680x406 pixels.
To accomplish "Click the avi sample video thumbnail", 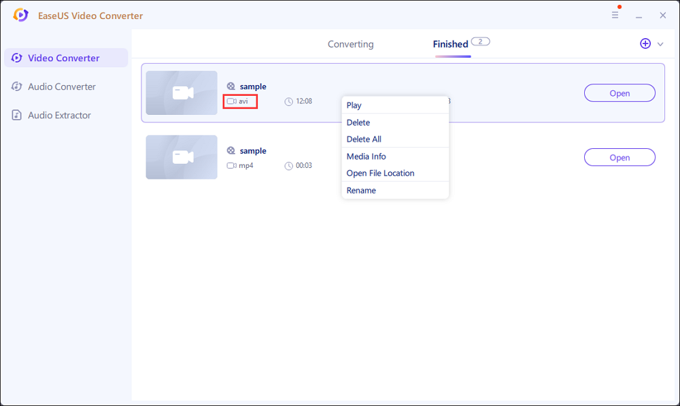I will [182, 93].
